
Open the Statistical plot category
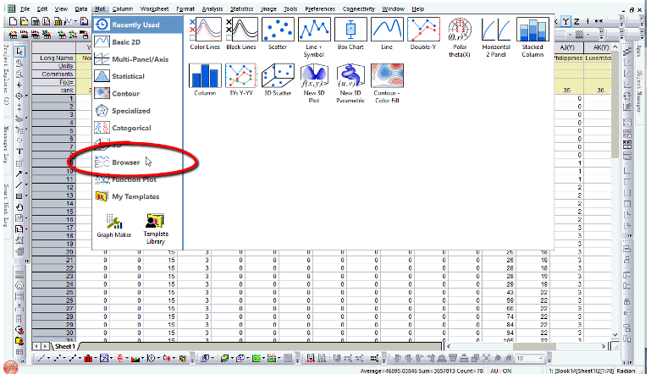(137, 76)
